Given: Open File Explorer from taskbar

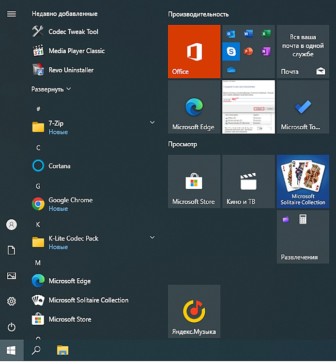Looking at the screenshot, I should 63,350.
